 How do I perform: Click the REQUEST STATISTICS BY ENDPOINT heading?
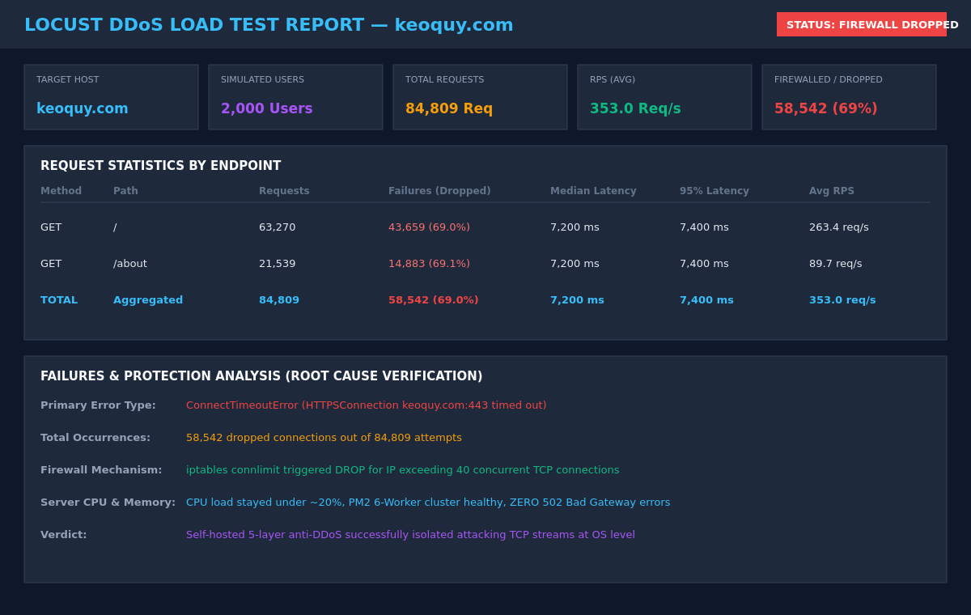tap(161, 166)
